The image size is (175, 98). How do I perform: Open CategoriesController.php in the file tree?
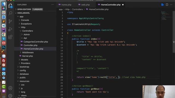[x=36, y=42]
